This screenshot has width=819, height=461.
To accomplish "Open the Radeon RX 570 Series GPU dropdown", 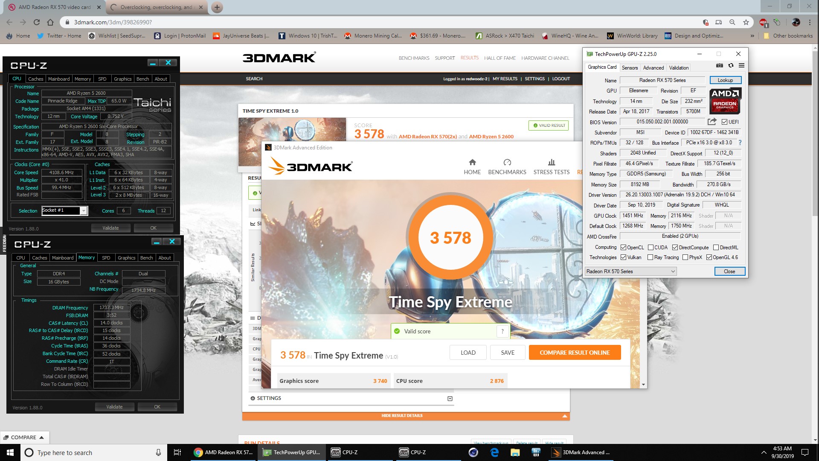I will [631, 271].
